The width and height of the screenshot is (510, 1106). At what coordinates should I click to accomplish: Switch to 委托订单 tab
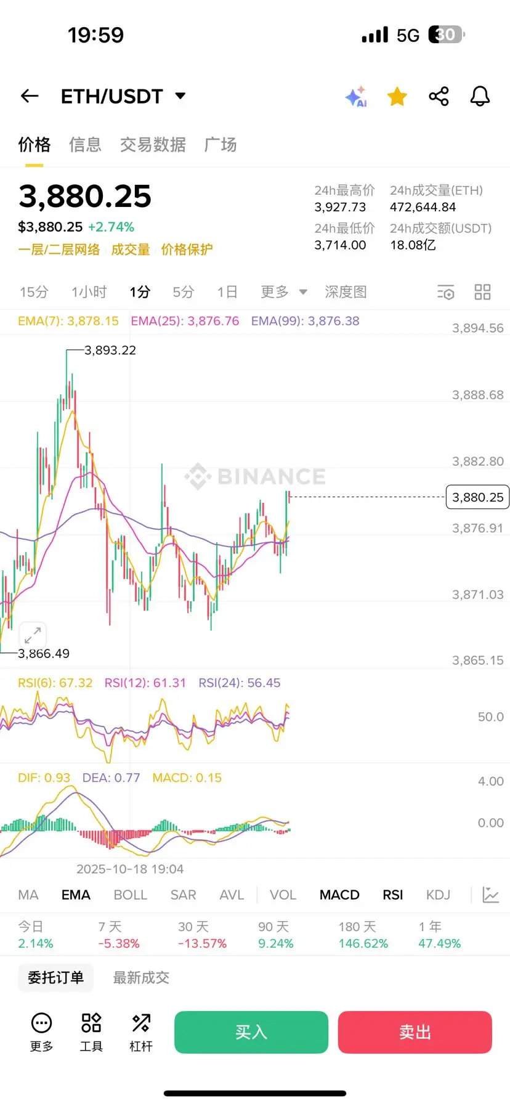coord(55,978)
